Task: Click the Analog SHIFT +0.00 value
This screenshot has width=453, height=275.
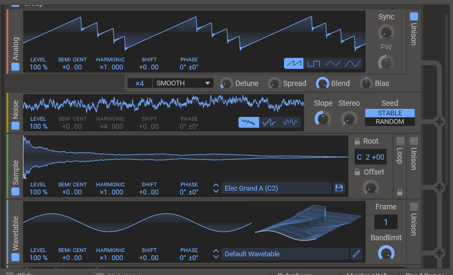Action: pyautogui.click(x=149, y=67)
